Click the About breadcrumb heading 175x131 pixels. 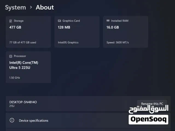(45, 7)
